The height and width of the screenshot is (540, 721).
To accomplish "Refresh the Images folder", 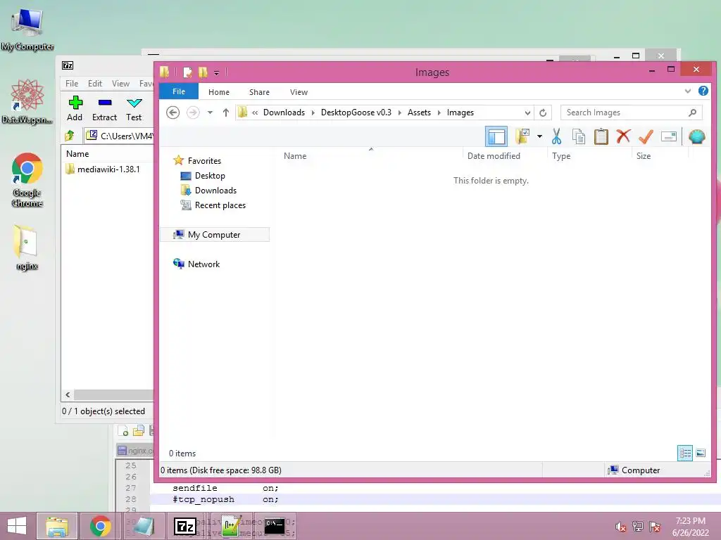I will pyautogui.click(x=543, y=112).
